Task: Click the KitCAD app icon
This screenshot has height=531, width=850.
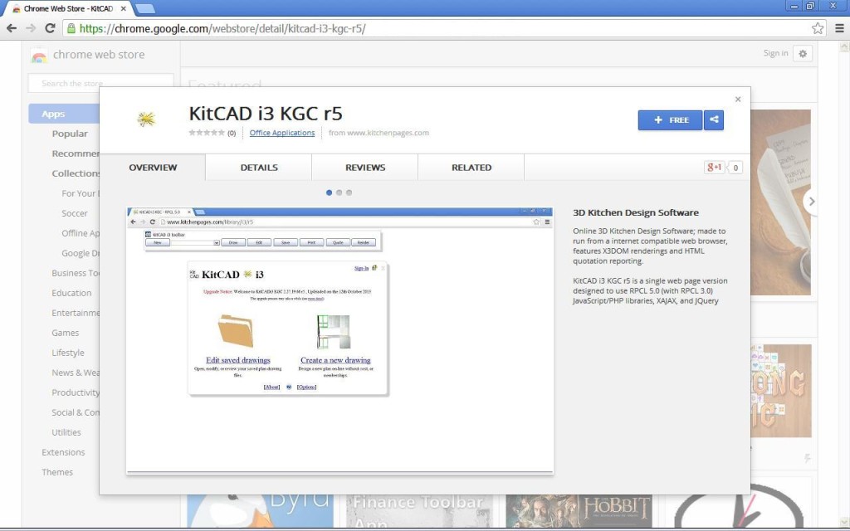Action: click(x=146, y=119)
